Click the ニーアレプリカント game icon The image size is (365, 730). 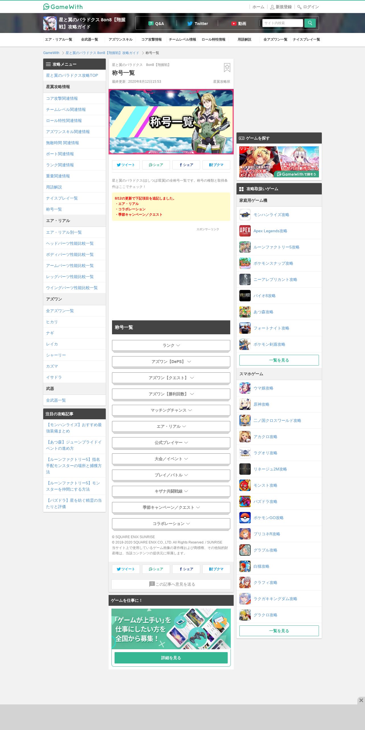point(245,279)
